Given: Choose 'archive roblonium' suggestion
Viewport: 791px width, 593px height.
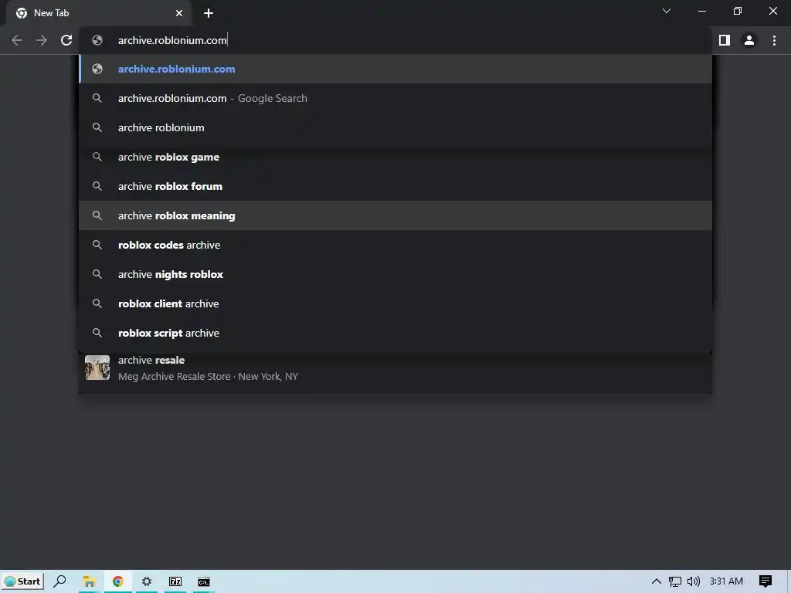Looking at the screenshot, I should tap(395, 127).
